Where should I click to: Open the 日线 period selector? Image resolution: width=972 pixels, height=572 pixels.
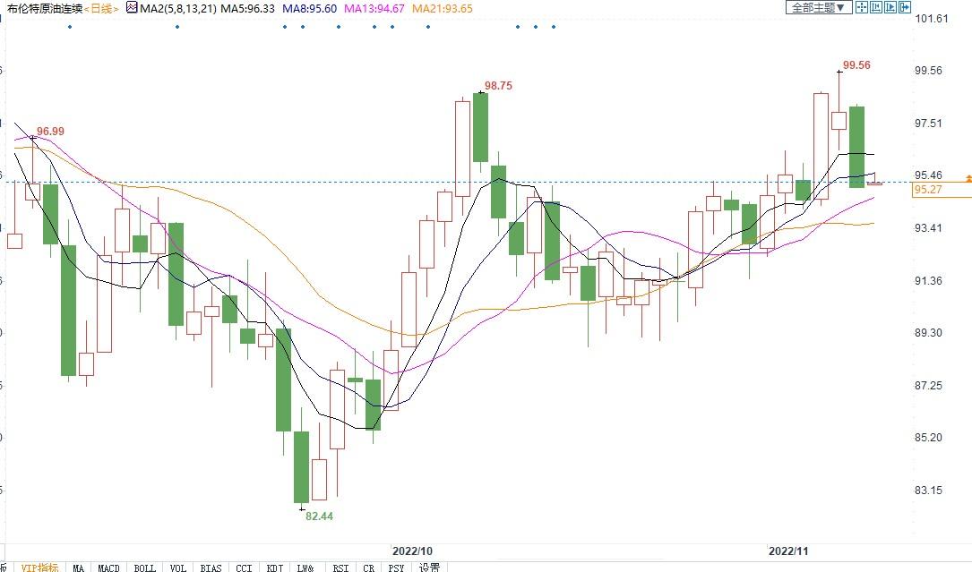tap(101, 8)
